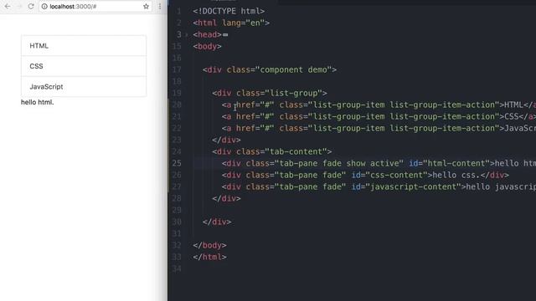
Task: Select the CSS list item
Action: pos(84,66)
